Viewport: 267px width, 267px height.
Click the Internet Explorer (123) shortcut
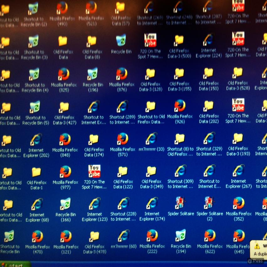(x=94, y=204)
